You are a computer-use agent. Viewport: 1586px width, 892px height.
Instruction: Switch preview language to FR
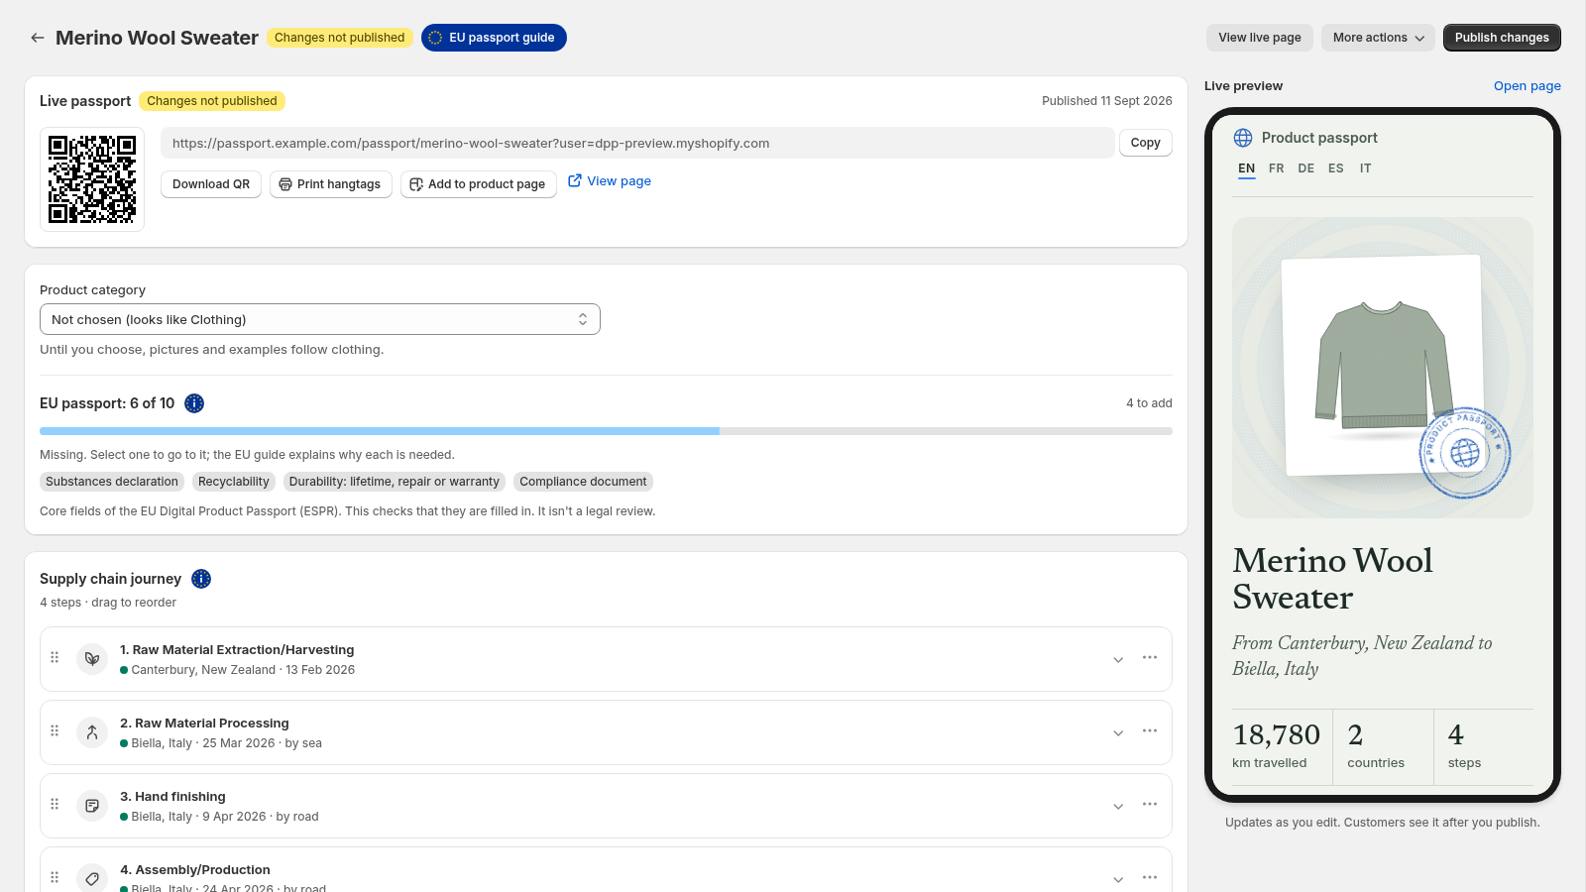1277,168
